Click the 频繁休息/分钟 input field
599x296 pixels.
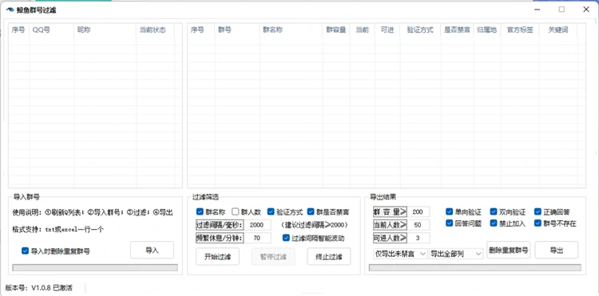coord(257,238)
